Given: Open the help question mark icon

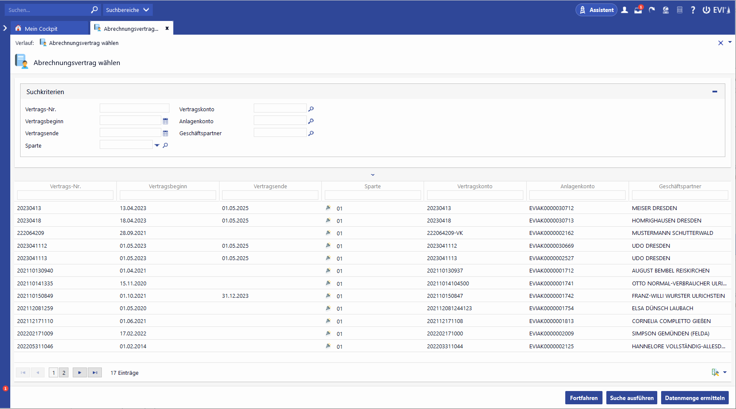Looking at the screenshot, I should pyautogui.click(x=693, y=10).
